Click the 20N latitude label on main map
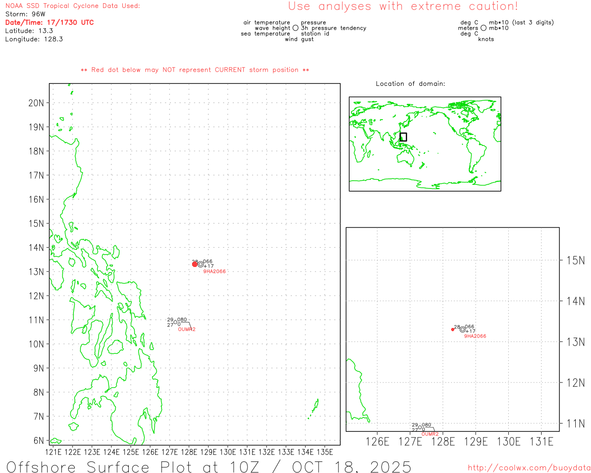The image size is (591, 473). tap(36, 103)
